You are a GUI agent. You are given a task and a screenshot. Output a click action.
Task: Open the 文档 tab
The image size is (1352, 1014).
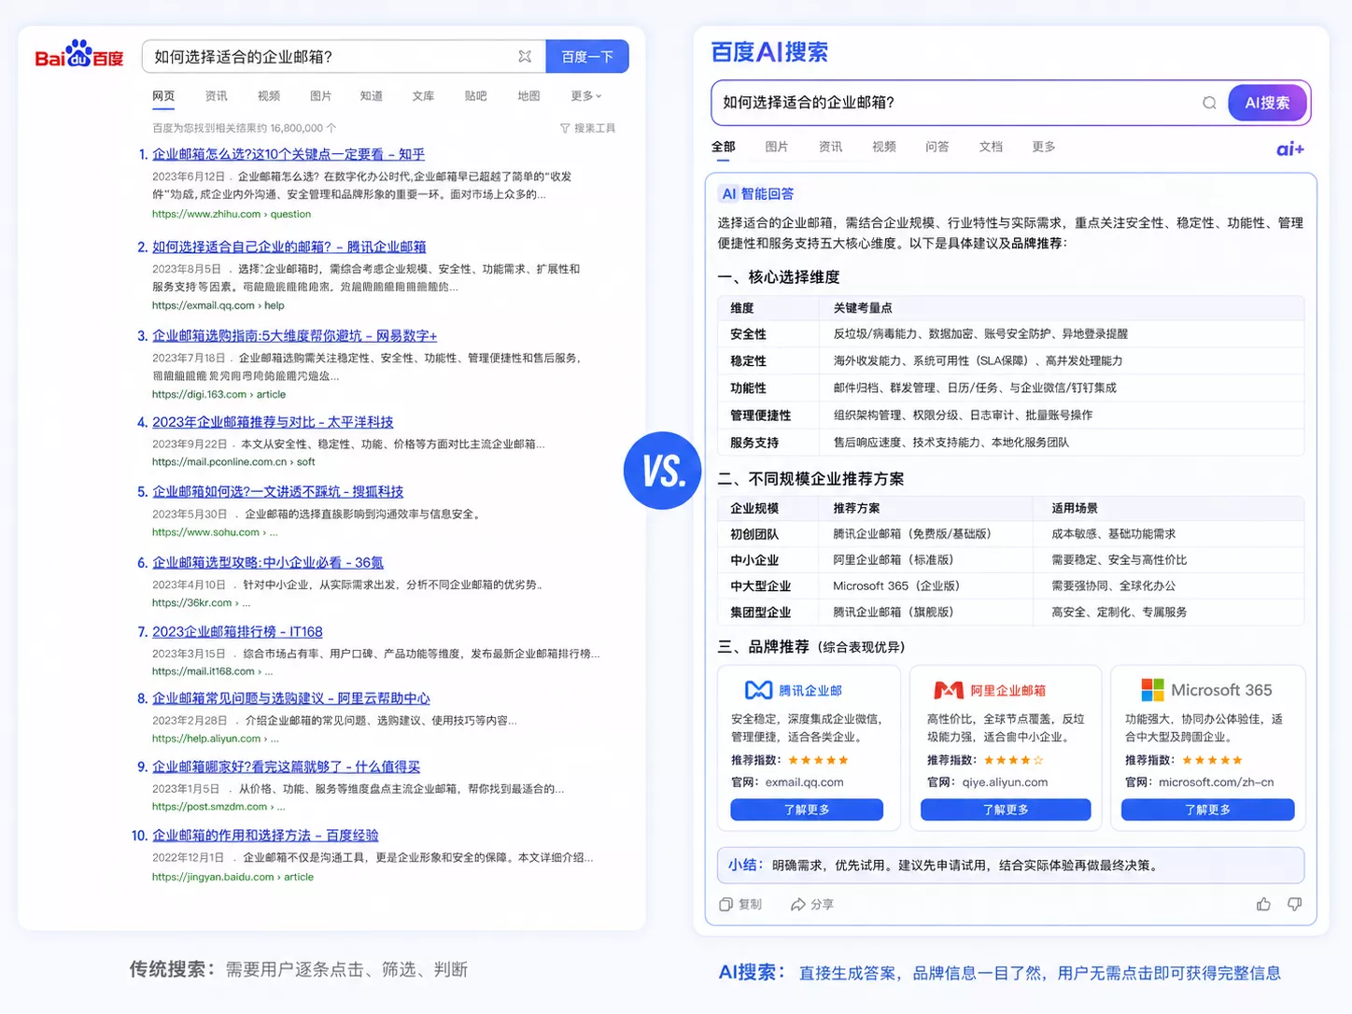tap(991, 147)
